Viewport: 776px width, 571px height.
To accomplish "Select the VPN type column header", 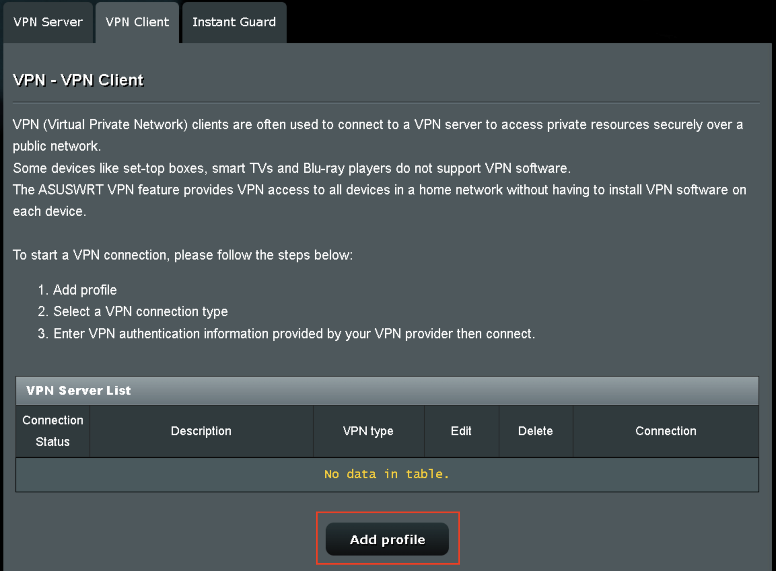I will coord(368,431).
